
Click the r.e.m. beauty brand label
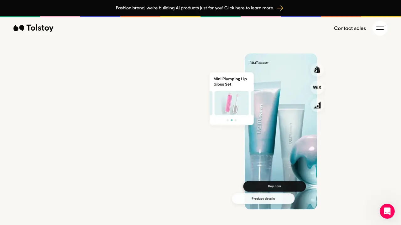(x=259, y=62)
